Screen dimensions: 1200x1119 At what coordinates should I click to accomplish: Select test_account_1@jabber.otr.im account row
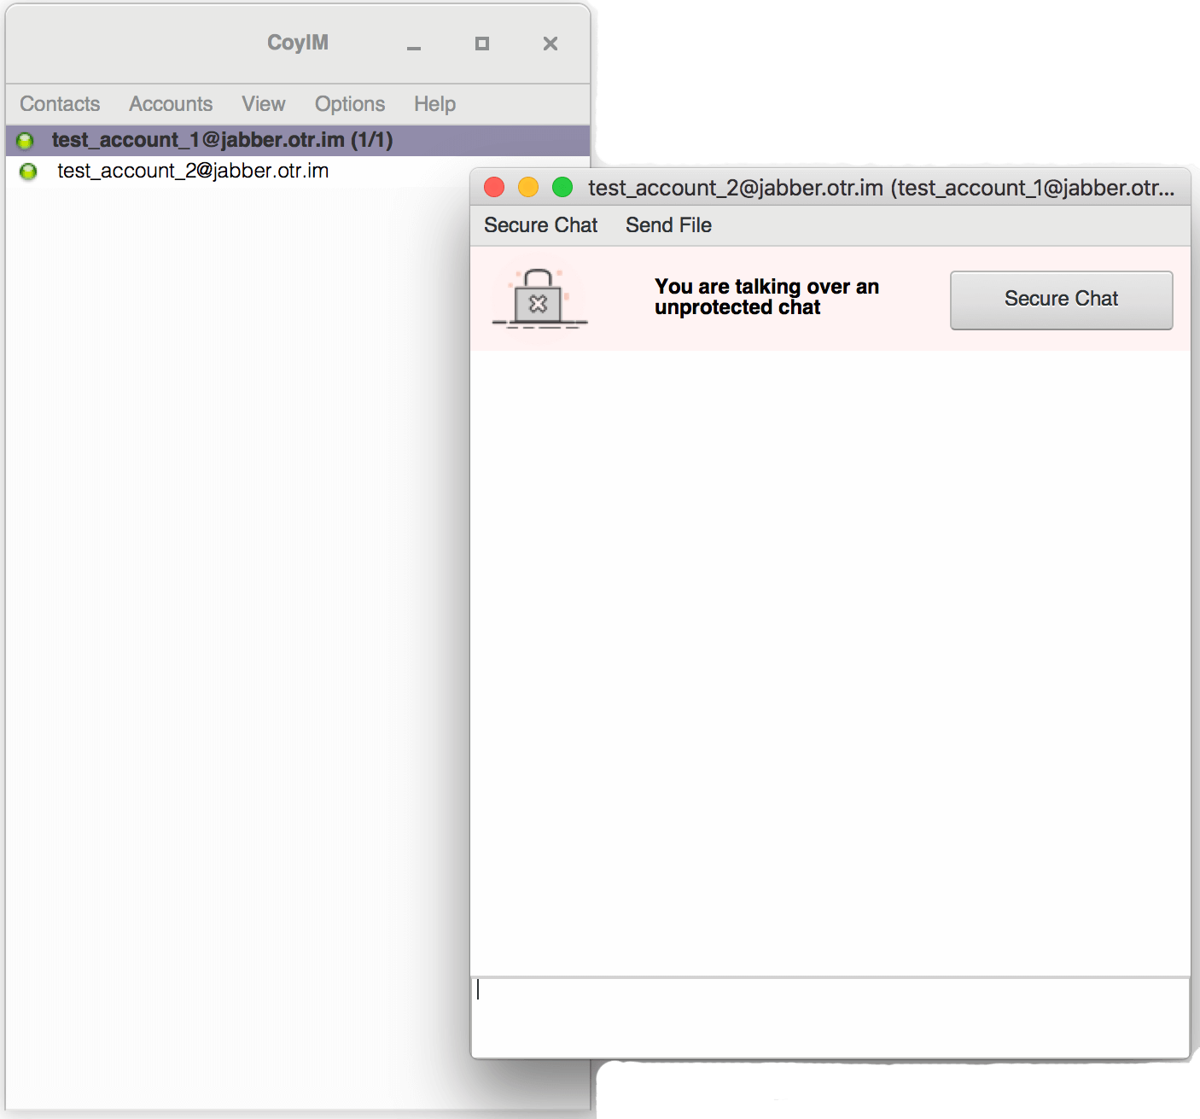[298, 140]
